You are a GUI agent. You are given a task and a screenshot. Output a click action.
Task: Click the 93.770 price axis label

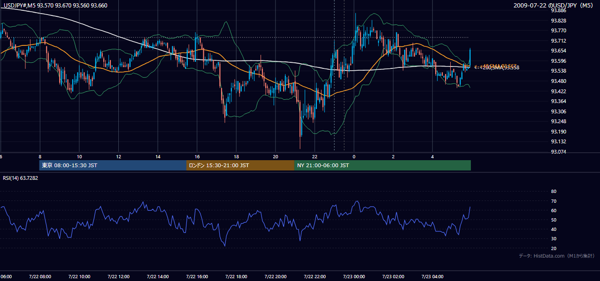(558, 30)
